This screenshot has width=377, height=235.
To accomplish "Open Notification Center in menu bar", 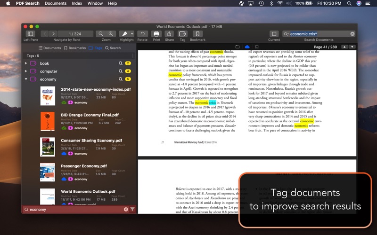I will [368, 3].
